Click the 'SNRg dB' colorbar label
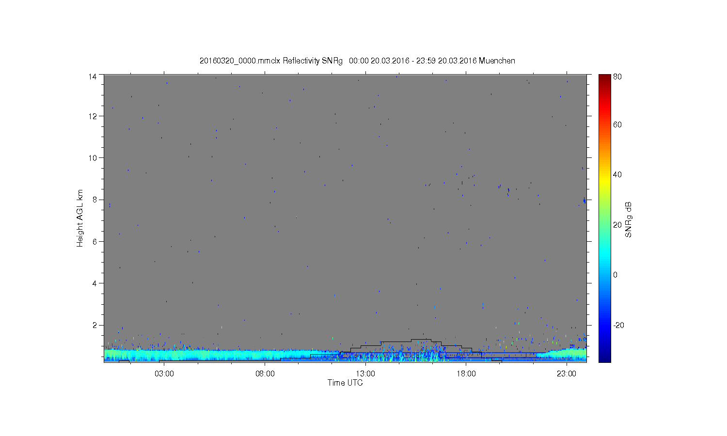Screen dimensions: 727x436 tap(629, 219)
